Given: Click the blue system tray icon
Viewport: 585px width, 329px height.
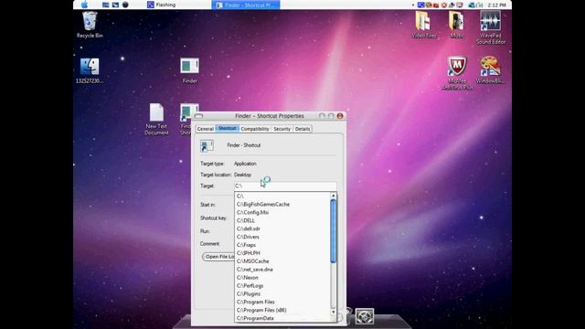Looking at the screenshot, I should tap(420, 5).
